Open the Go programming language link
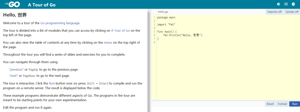This screenshot has width=300, height=112. 60,23
